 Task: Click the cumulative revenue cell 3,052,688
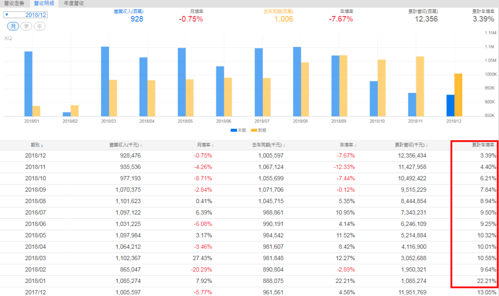tap(413, 259)
